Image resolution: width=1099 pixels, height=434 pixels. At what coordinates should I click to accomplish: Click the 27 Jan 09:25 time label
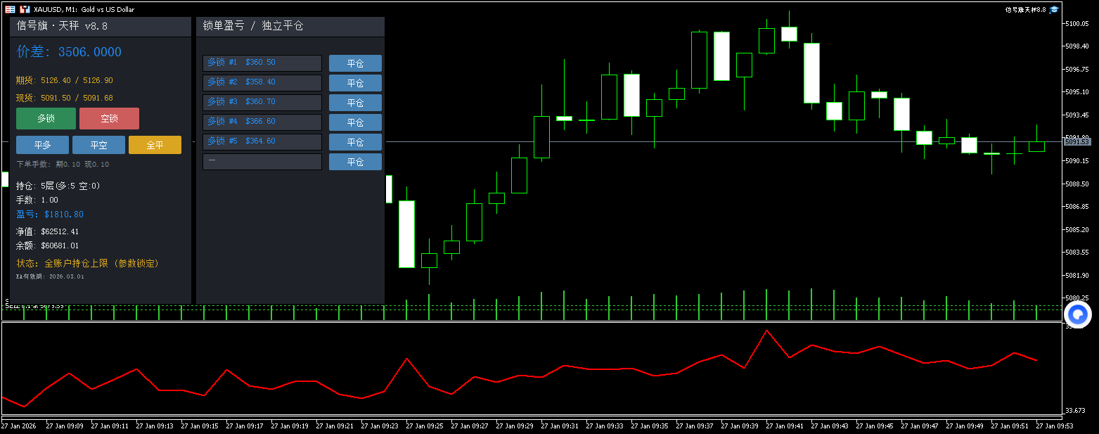click(425, 426)
